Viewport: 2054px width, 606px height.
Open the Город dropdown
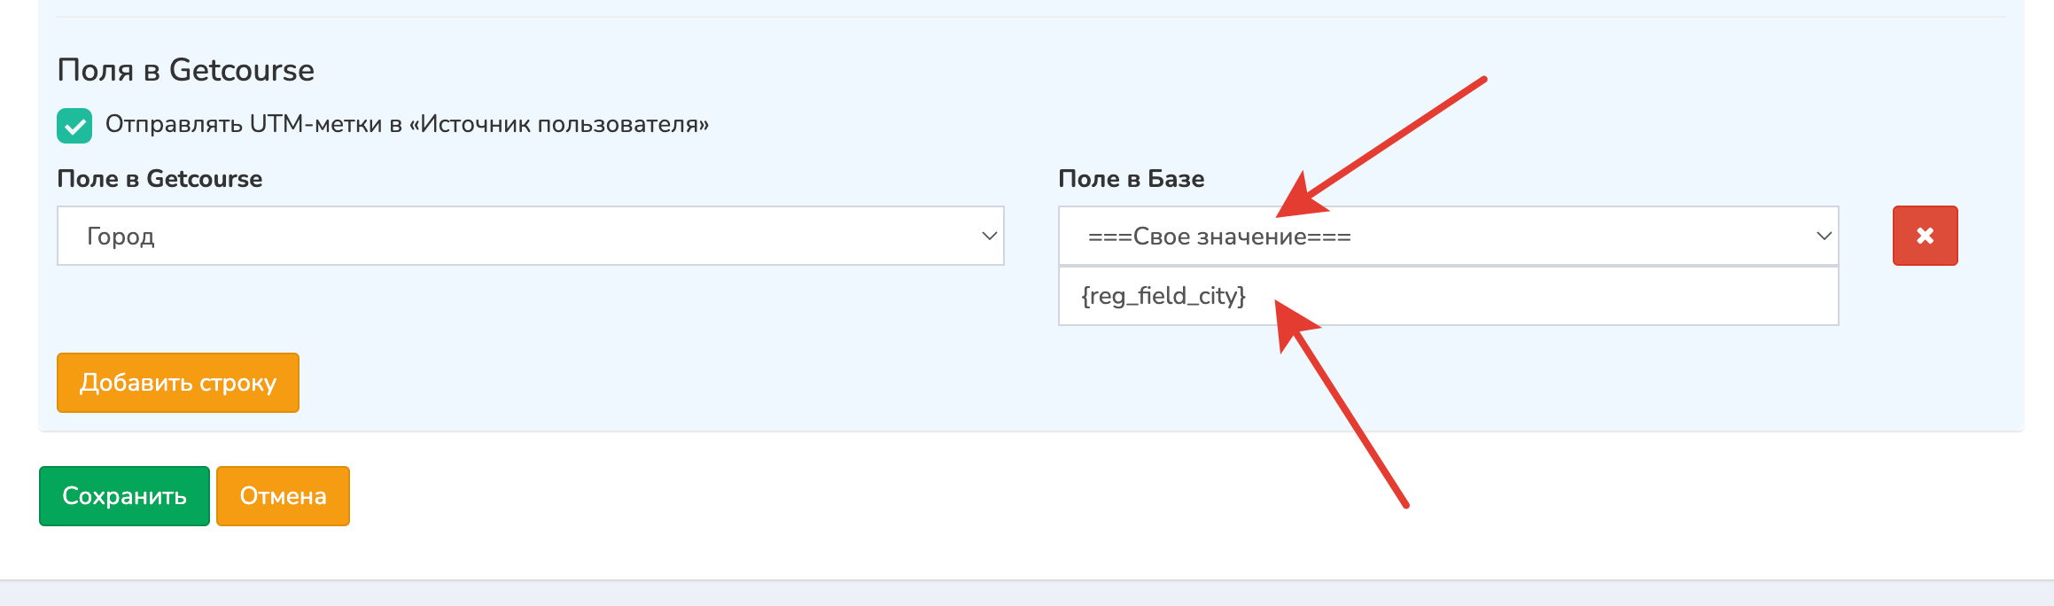coord(530,236)
